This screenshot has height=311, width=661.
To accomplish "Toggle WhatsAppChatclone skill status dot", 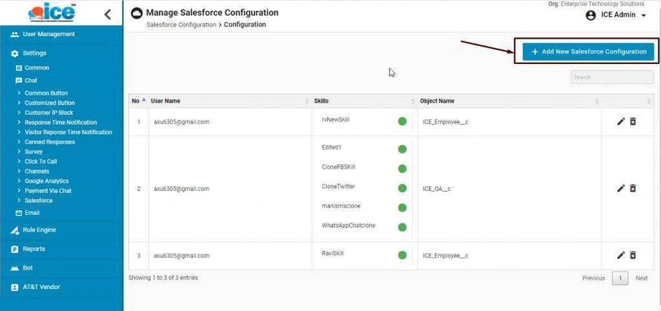I will [x=402, y=227].
